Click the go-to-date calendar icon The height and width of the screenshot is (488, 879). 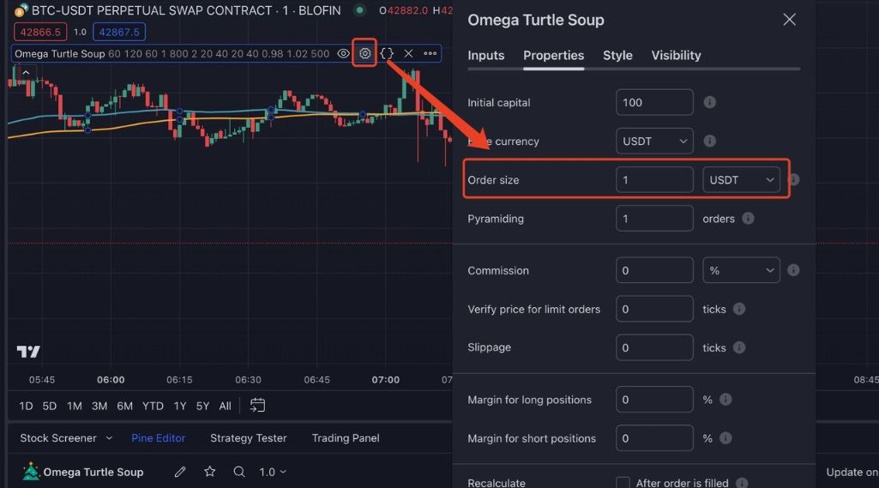(257, 406)
